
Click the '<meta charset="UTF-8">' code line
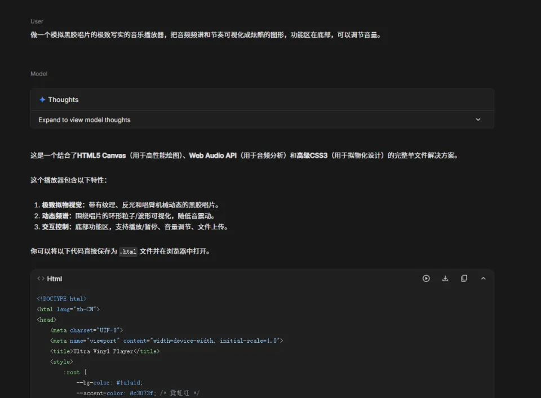[86, 330]
